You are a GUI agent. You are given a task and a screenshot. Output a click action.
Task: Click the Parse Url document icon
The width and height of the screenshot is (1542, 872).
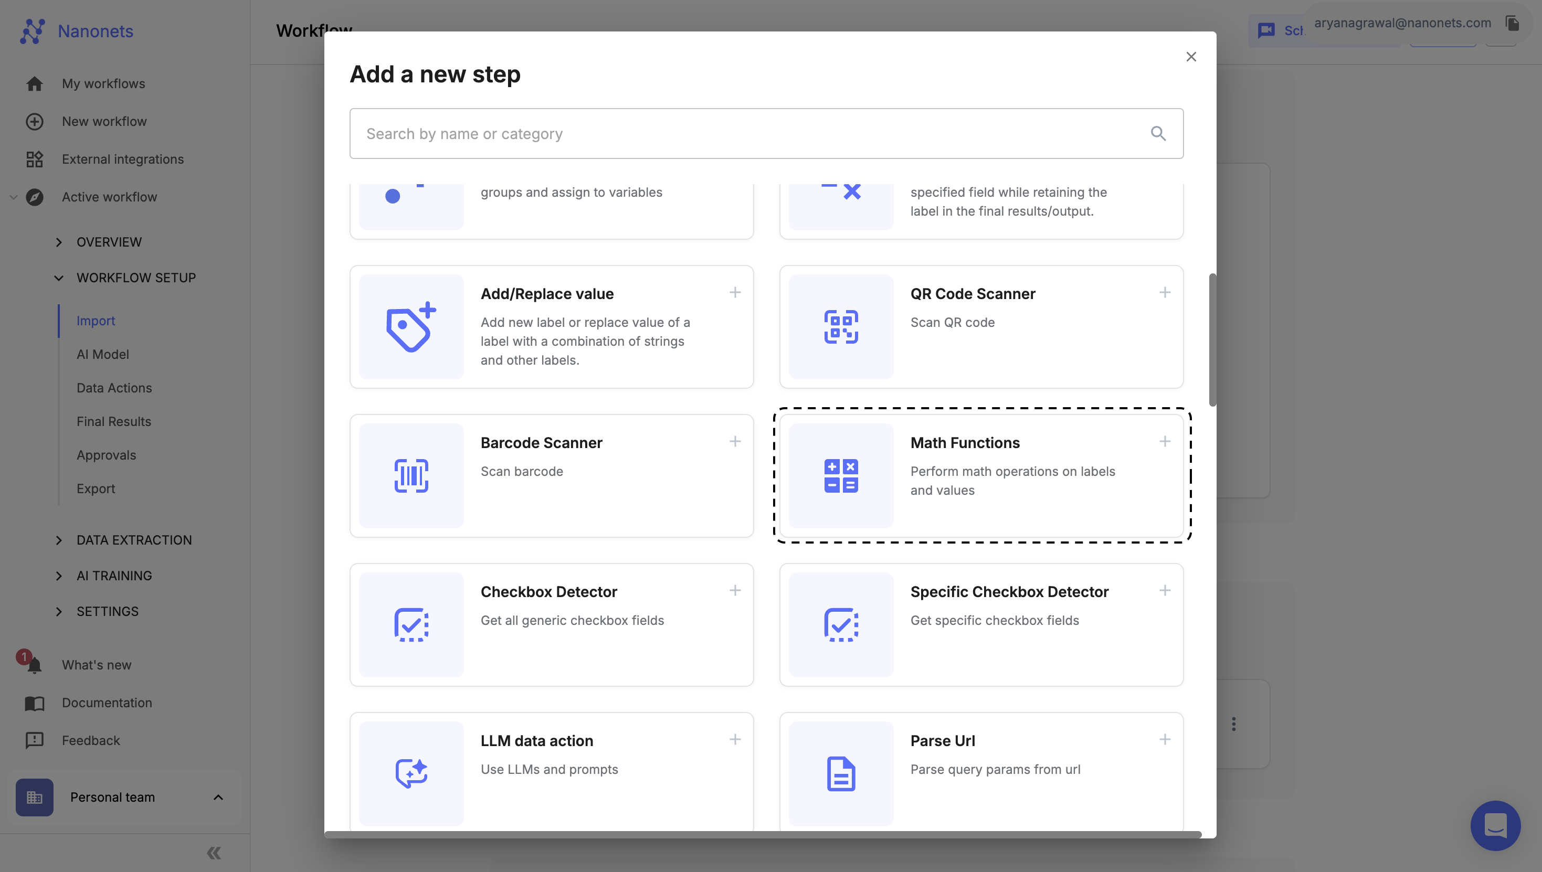pyautogui.click(x=841, y=774)
